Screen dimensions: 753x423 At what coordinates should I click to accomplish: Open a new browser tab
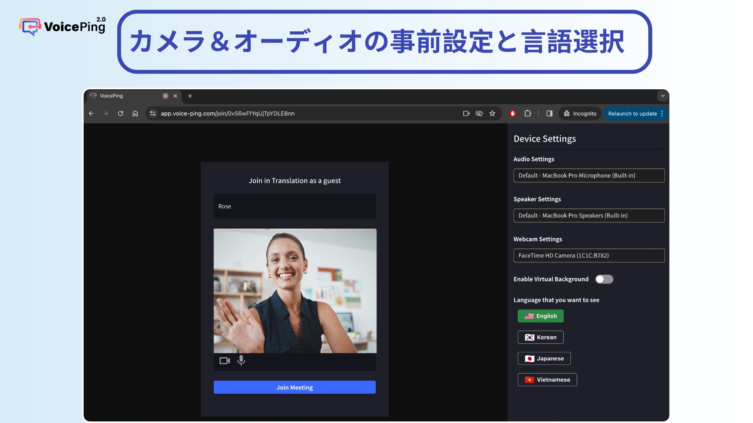[190, 96]
